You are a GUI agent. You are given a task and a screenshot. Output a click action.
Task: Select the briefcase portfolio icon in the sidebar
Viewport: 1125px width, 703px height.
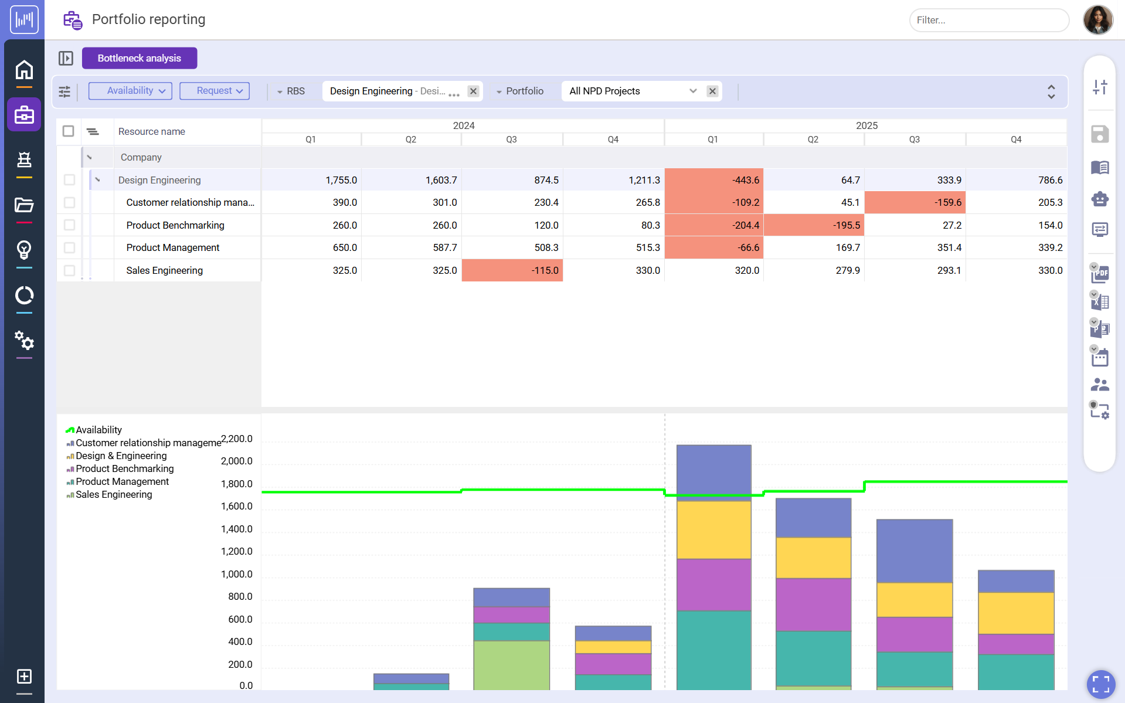coord(24,114)
